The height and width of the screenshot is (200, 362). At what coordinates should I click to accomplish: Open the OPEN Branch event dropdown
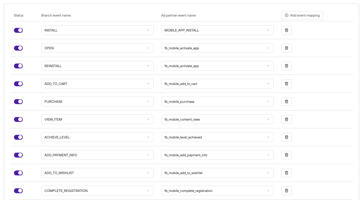(x=97, y=48)
